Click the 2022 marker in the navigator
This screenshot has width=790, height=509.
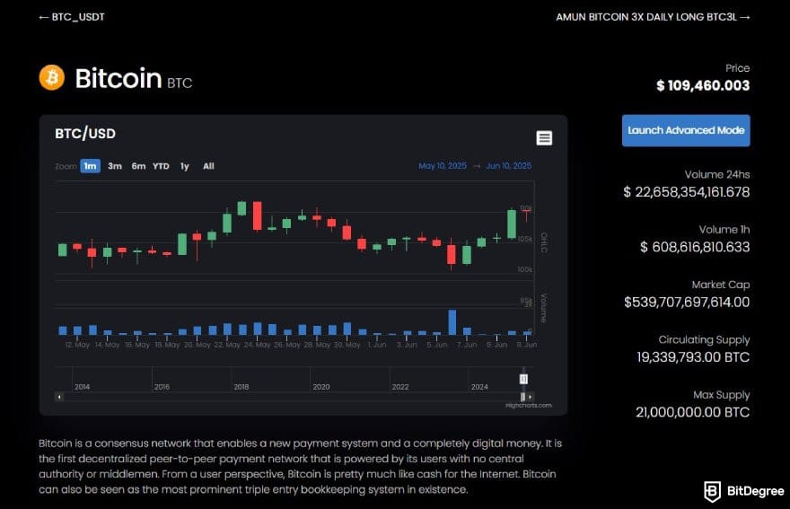400,387
